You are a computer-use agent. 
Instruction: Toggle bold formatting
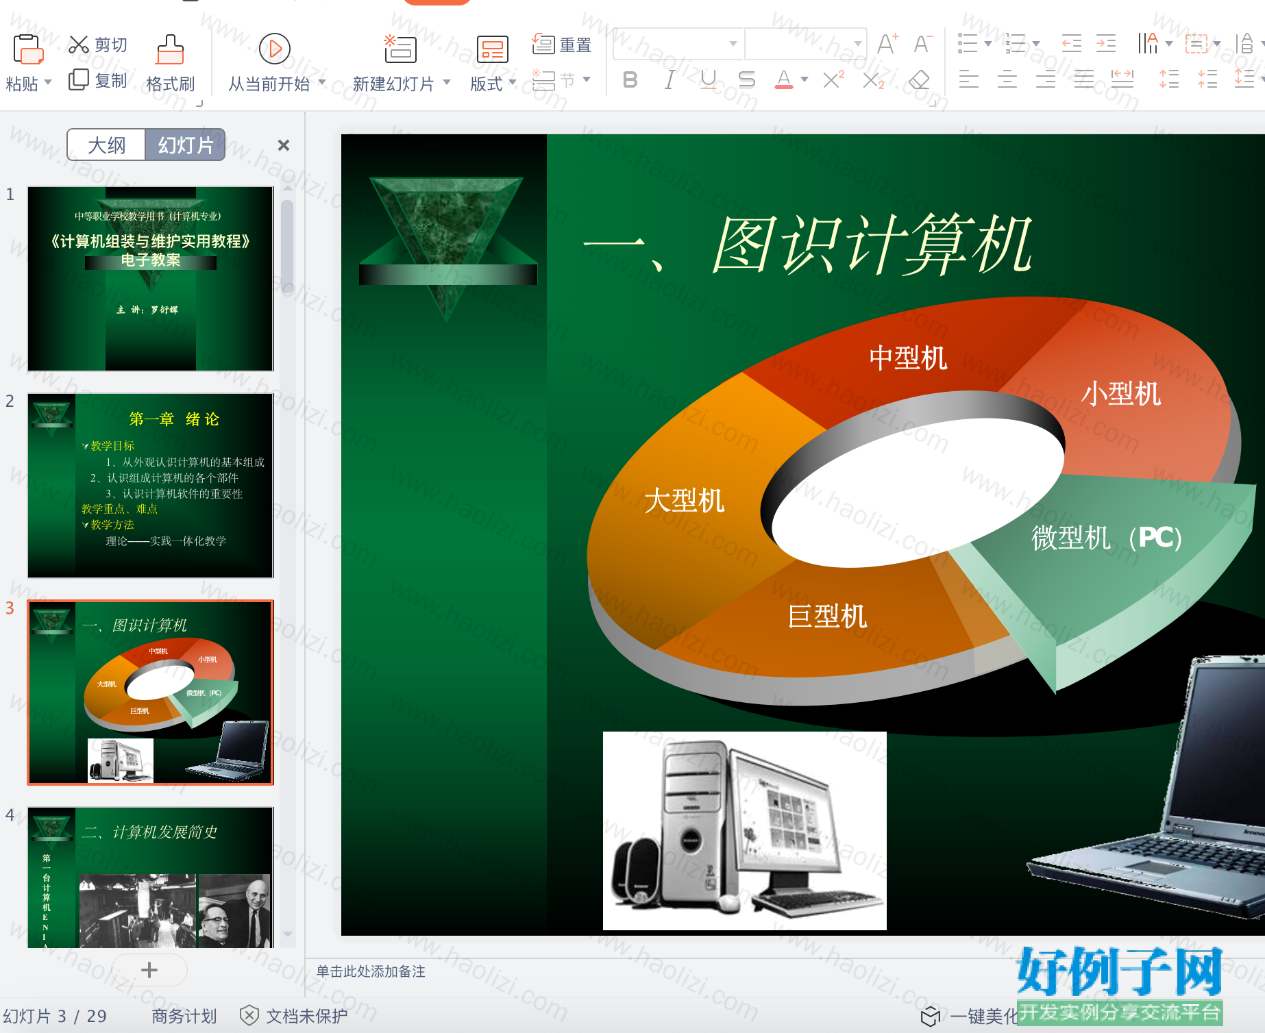click(x=630, y=80)
